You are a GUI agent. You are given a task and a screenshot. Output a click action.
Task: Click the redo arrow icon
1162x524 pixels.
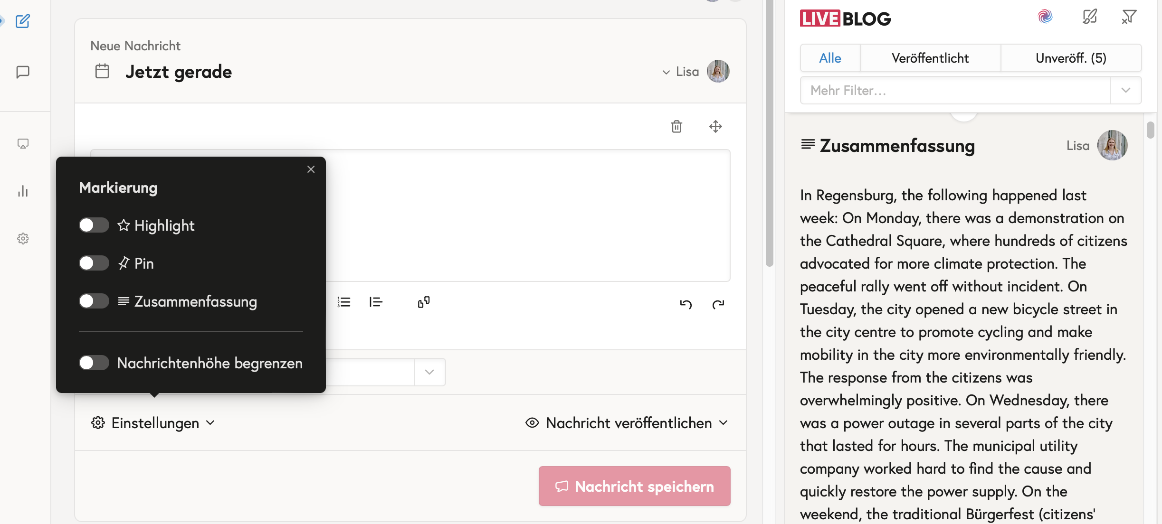[718, 304]
